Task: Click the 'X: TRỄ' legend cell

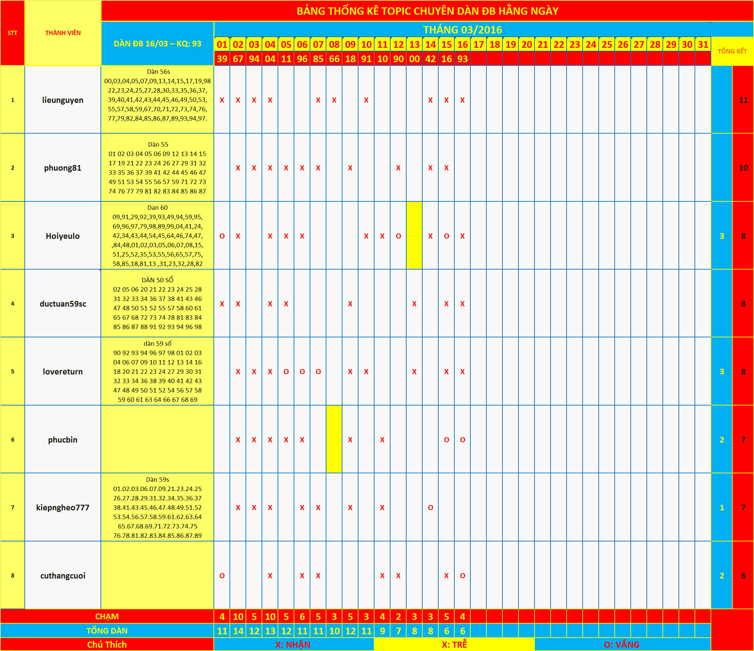Action: (x=454, y=644)
